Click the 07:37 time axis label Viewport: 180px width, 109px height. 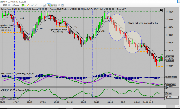[16, 102]
